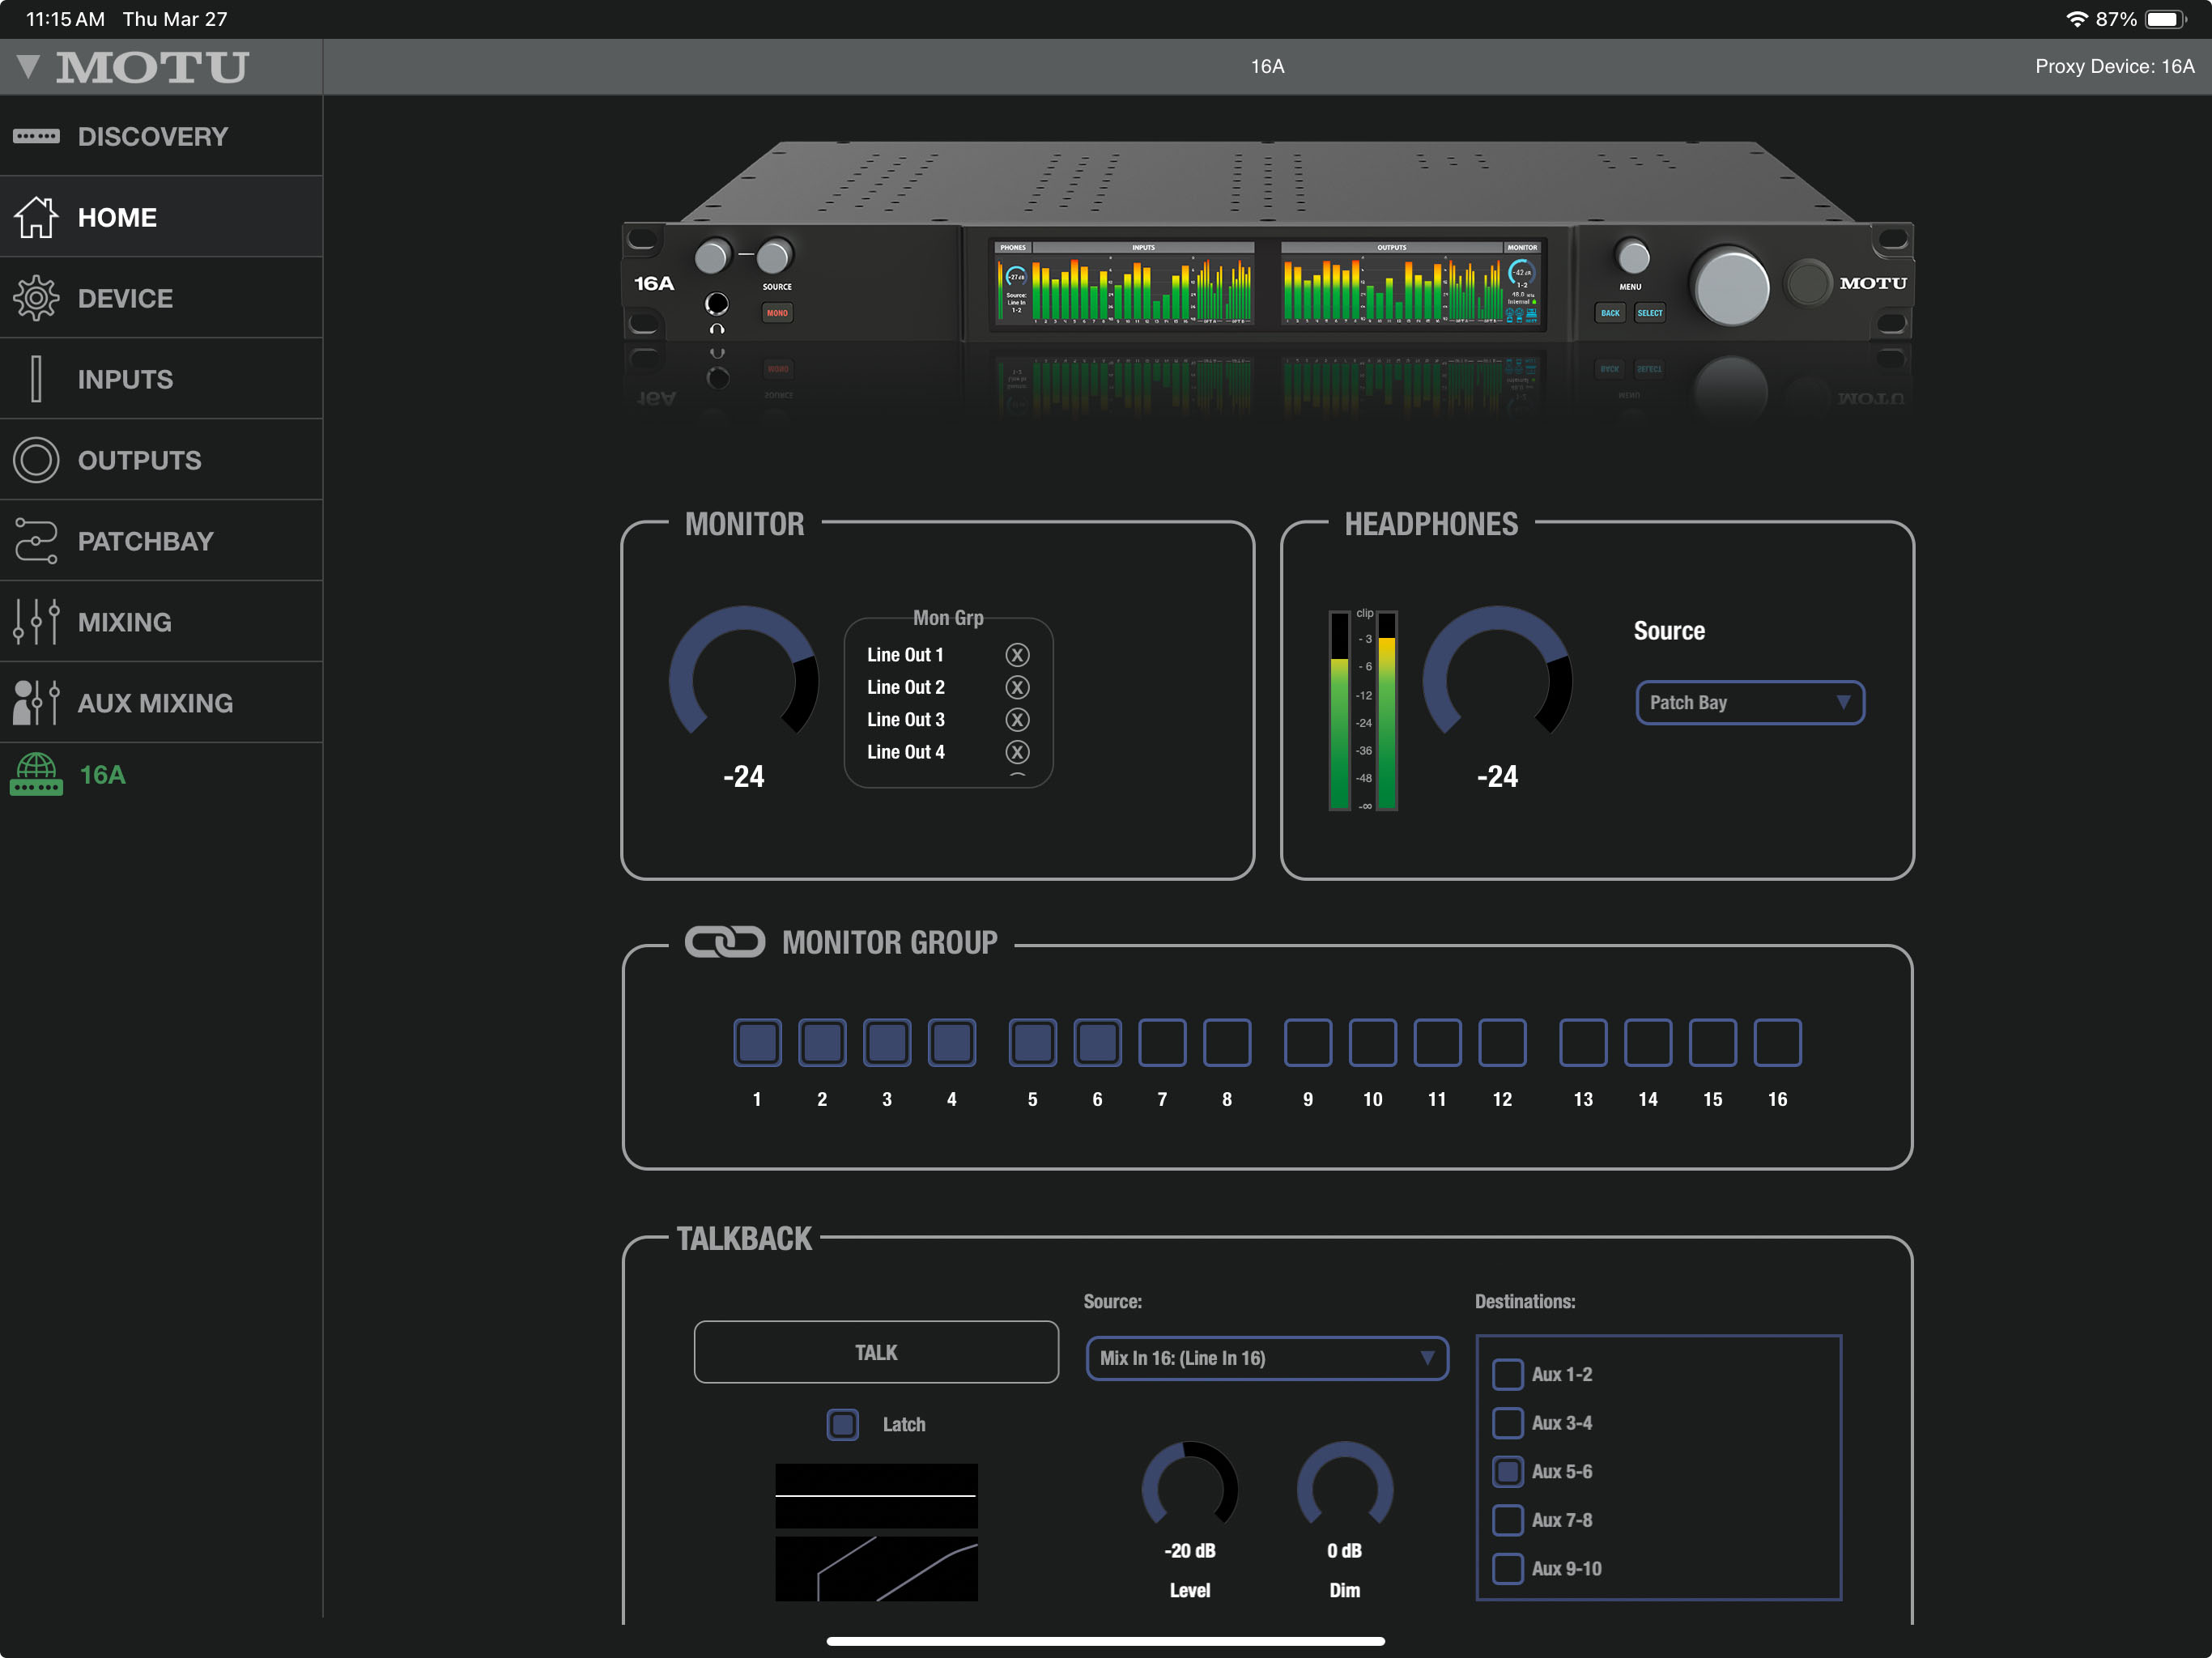
Task: Click the Monitor Group link icon
Action: [x=724, y=942]
